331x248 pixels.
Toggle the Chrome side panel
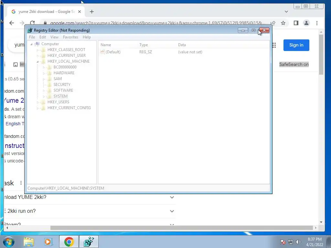(x=296, y=23)
